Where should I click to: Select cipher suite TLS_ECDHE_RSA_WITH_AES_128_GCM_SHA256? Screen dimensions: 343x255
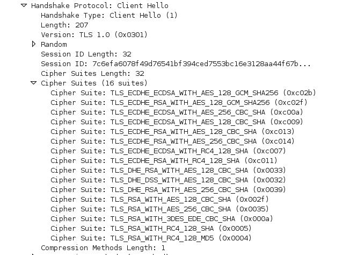(x=179, y=102)
